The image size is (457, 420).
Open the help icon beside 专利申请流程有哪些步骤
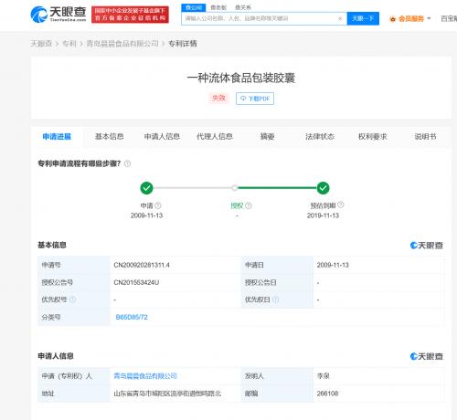(127, 163)
